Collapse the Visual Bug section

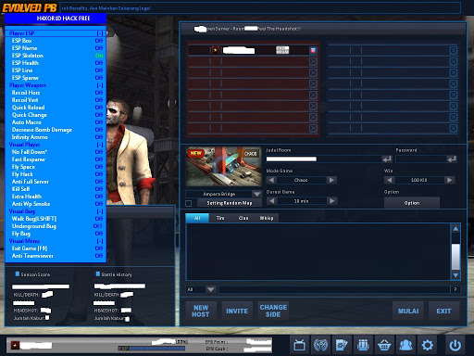click(x=100, y=211)
